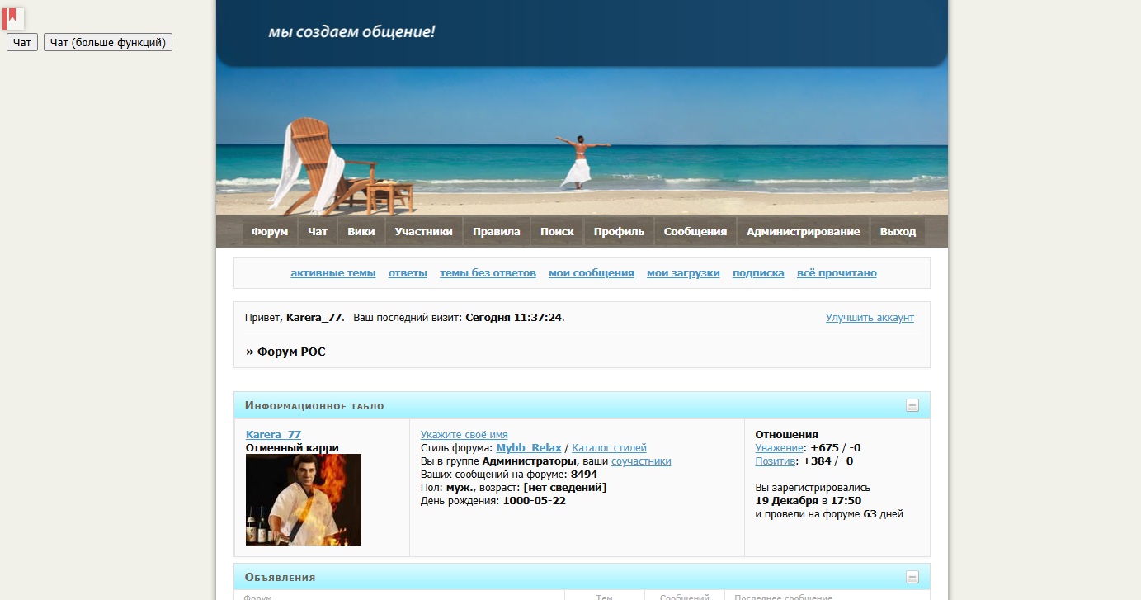View the Участники page
Image resolution: width=1141 pixels, height=600 pixels.
click(x=423, y=232)
